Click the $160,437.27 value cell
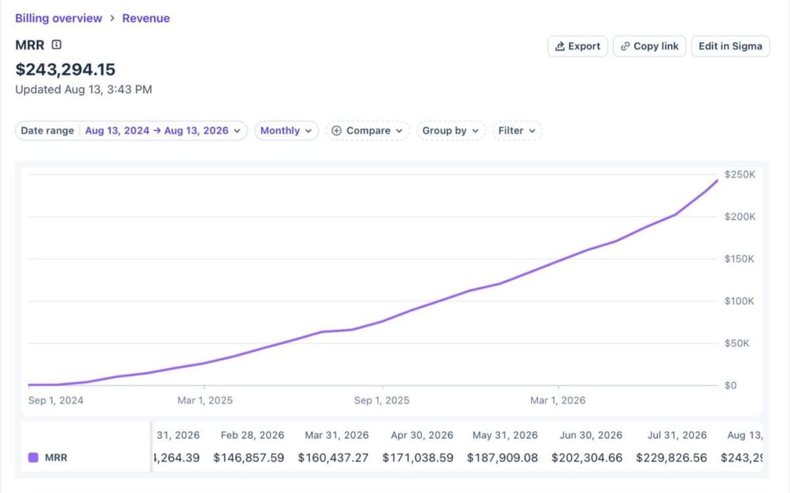This screenshot has height=493, width=790. (x=333, y=458)
